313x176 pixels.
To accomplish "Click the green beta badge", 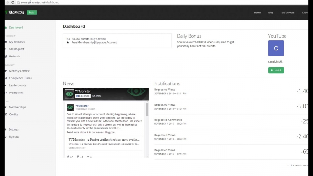I will click(x=32, y=13).
